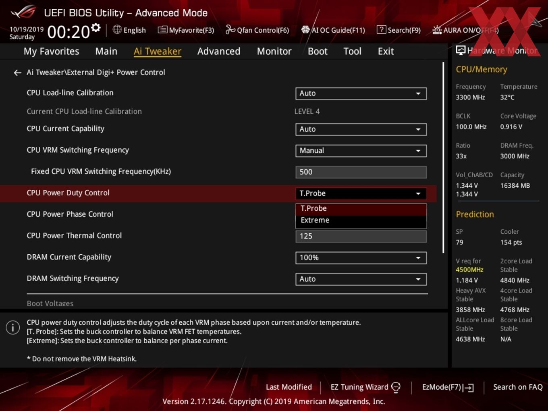Click the back arrow to Ai Tweaker

coord(17,73)
